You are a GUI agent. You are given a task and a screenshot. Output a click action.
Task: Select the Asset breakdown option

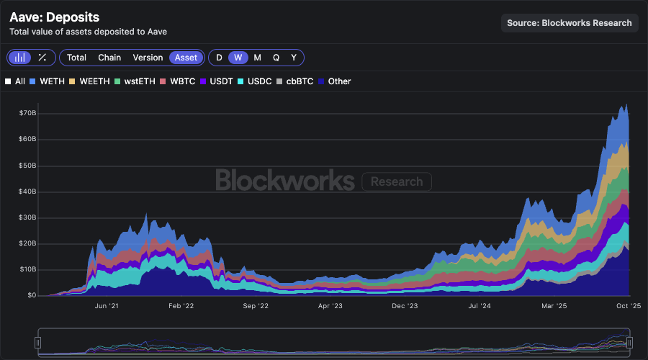(186, 58)
